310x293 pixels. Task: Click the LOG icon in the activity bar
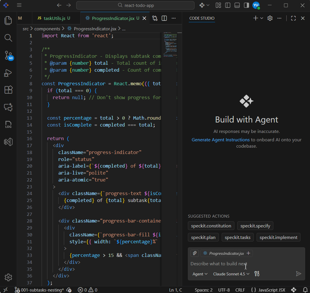[x=8, y=125]
